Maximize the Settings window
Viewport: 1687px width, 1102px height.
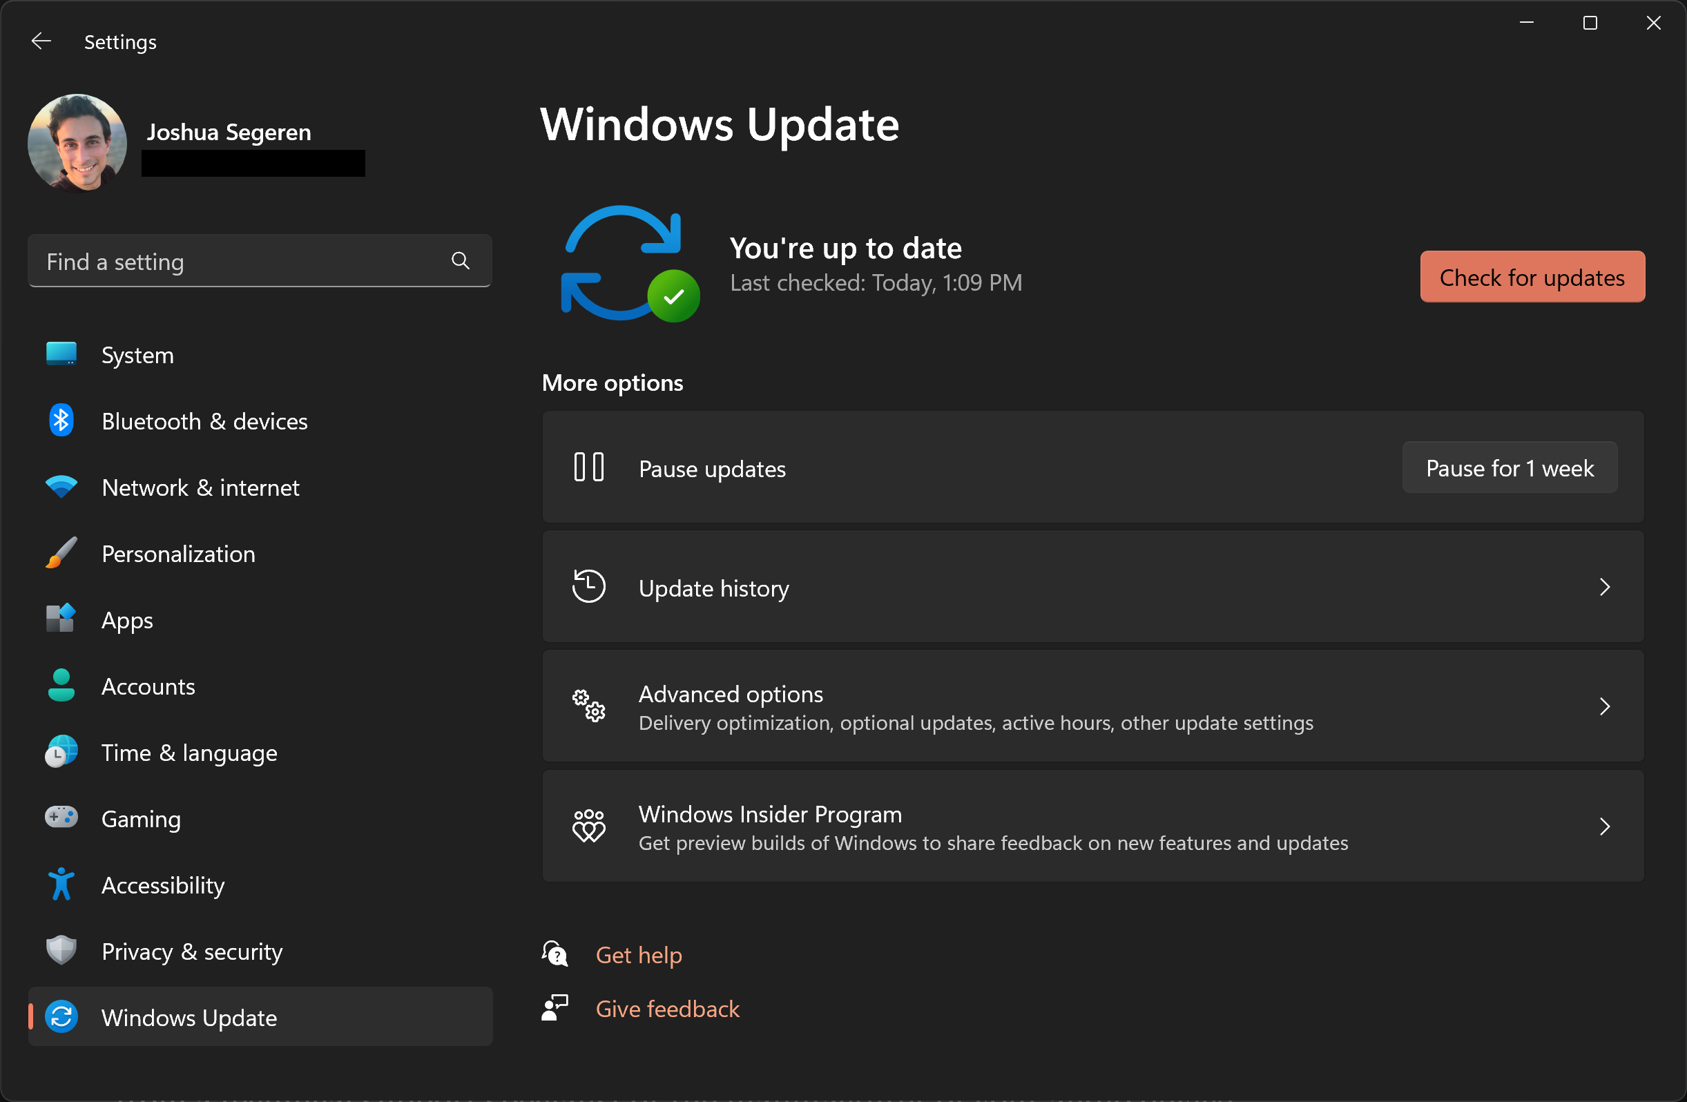point(1590,23)
